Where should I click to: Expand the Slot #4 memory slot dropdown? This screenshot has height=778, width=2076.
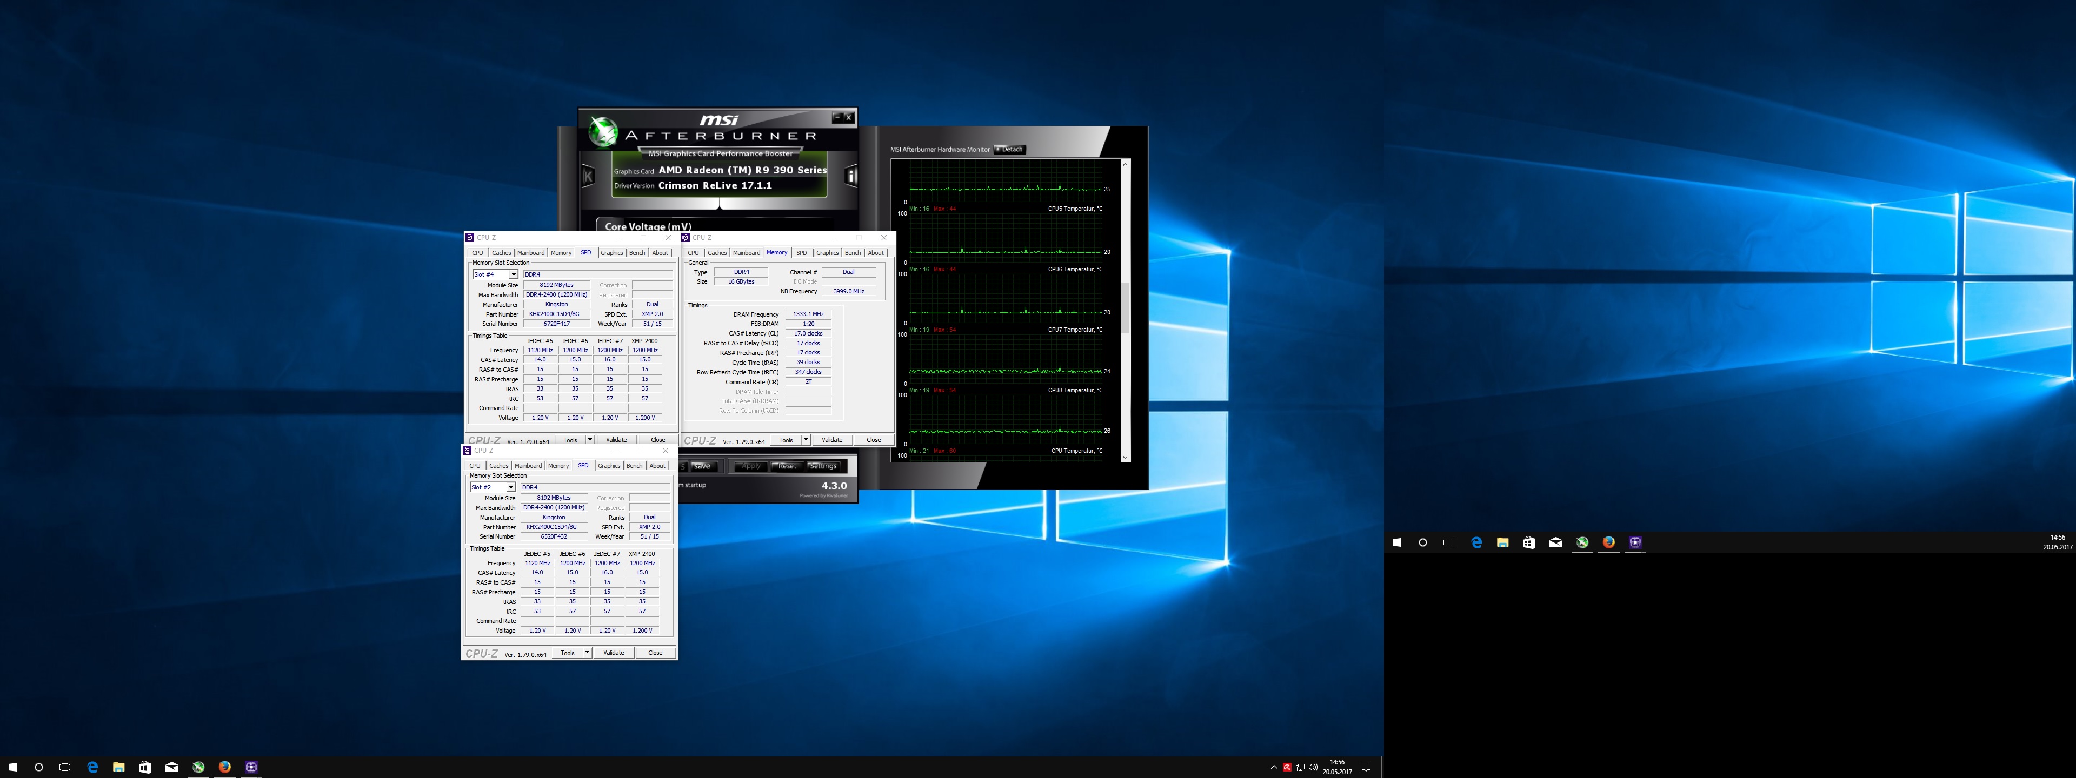pyautogui.click(x=514, y=274)
